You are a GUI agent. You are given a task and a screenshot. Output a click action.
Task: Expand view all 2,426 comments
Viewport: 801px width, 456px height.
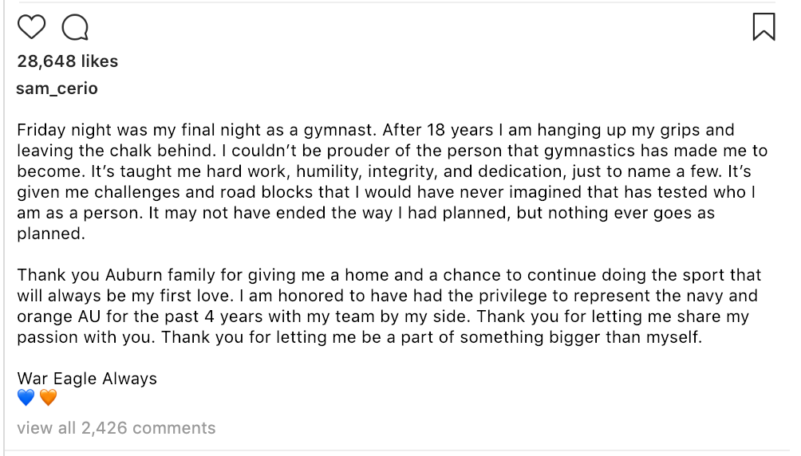pos(116,428)
